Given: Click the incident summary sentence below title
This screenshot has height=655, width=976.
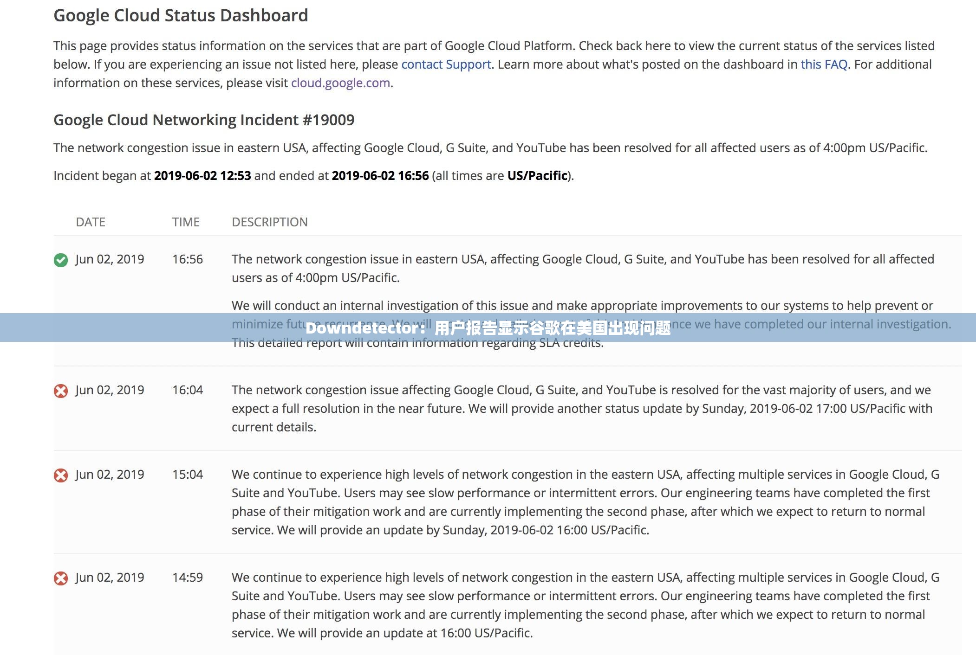Looking at the screenshot, I should point(490,148).
